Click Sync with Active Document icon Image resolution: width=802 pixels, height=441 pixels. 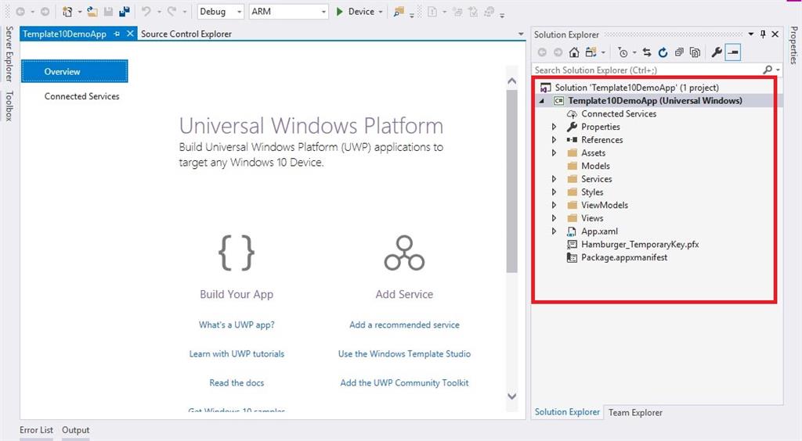point(647,52)
